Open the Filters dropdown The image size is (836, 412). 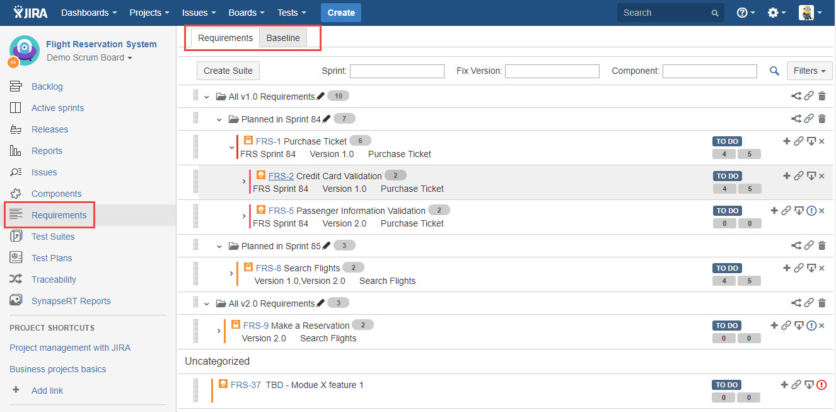809,71
